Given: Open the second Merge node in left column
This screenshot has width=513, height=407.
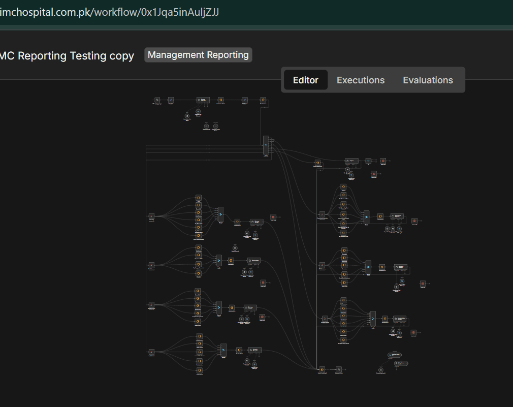Looking at the screenshot, I should (219, 261).
